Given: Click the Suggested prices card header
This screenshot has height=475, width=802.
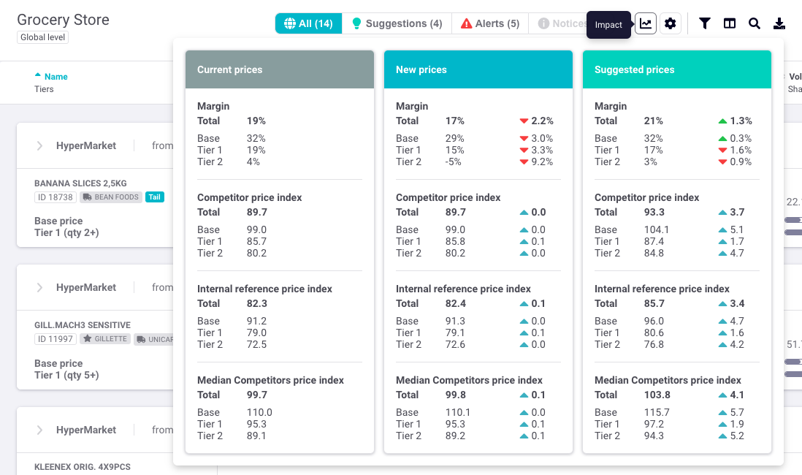Looking at the screenshot, I should pyautogui.click(x=676, y=69).
